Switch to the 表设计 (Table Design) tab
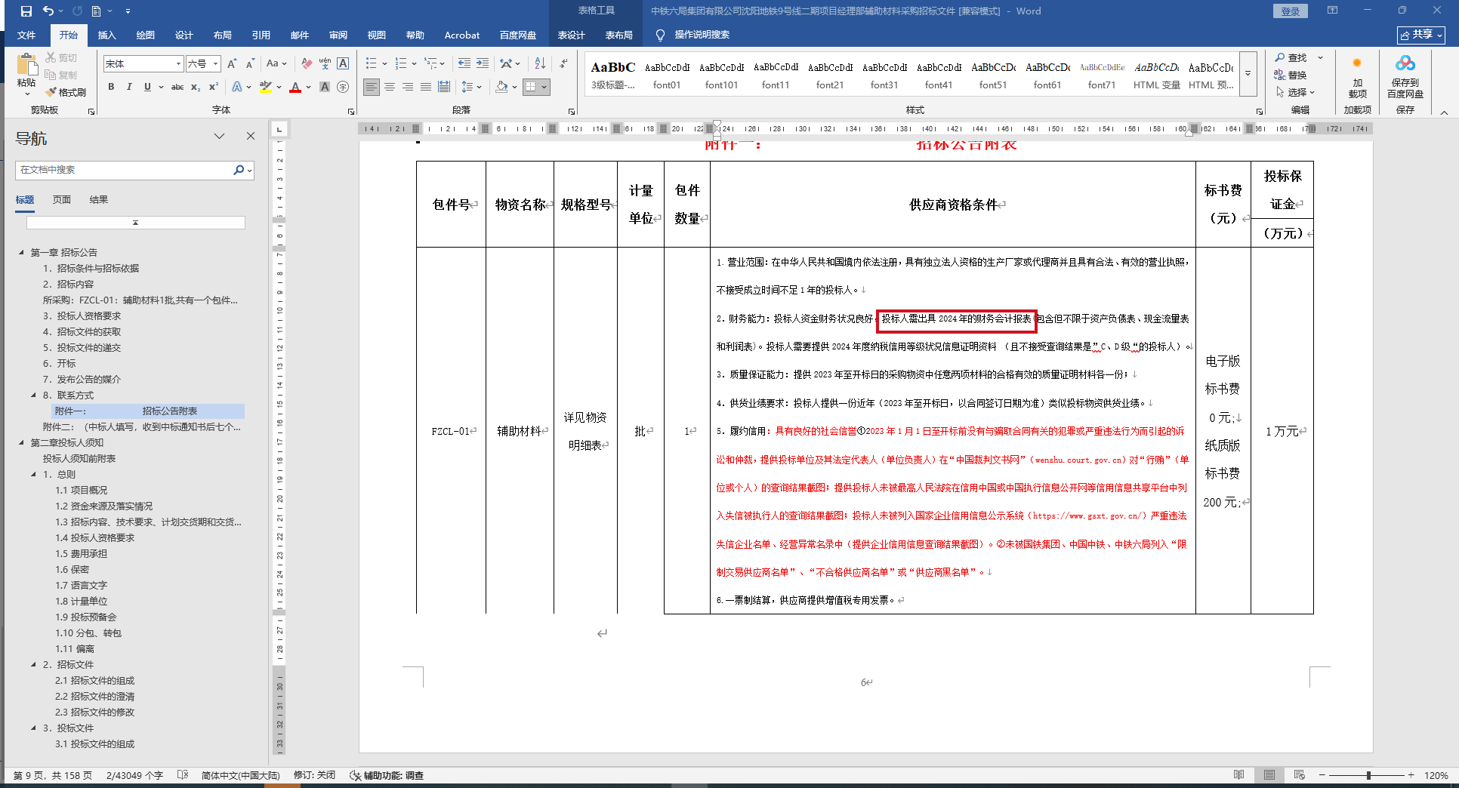 [x=572, y=35]
